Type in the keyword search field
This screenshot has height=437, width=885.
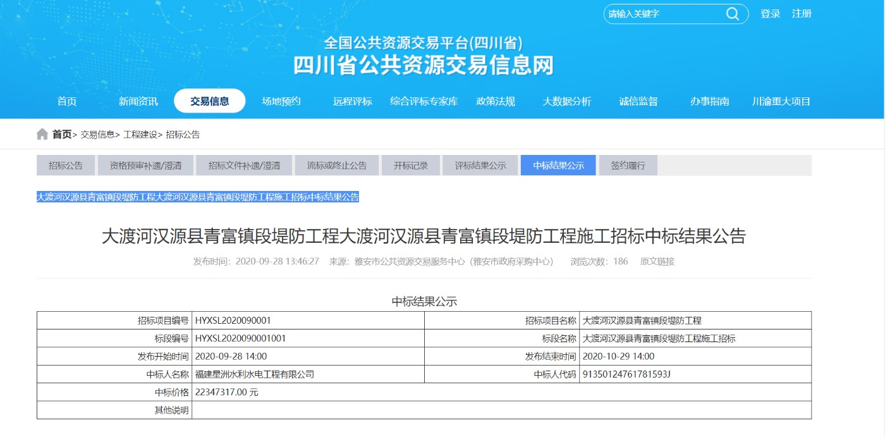[662, 14]
